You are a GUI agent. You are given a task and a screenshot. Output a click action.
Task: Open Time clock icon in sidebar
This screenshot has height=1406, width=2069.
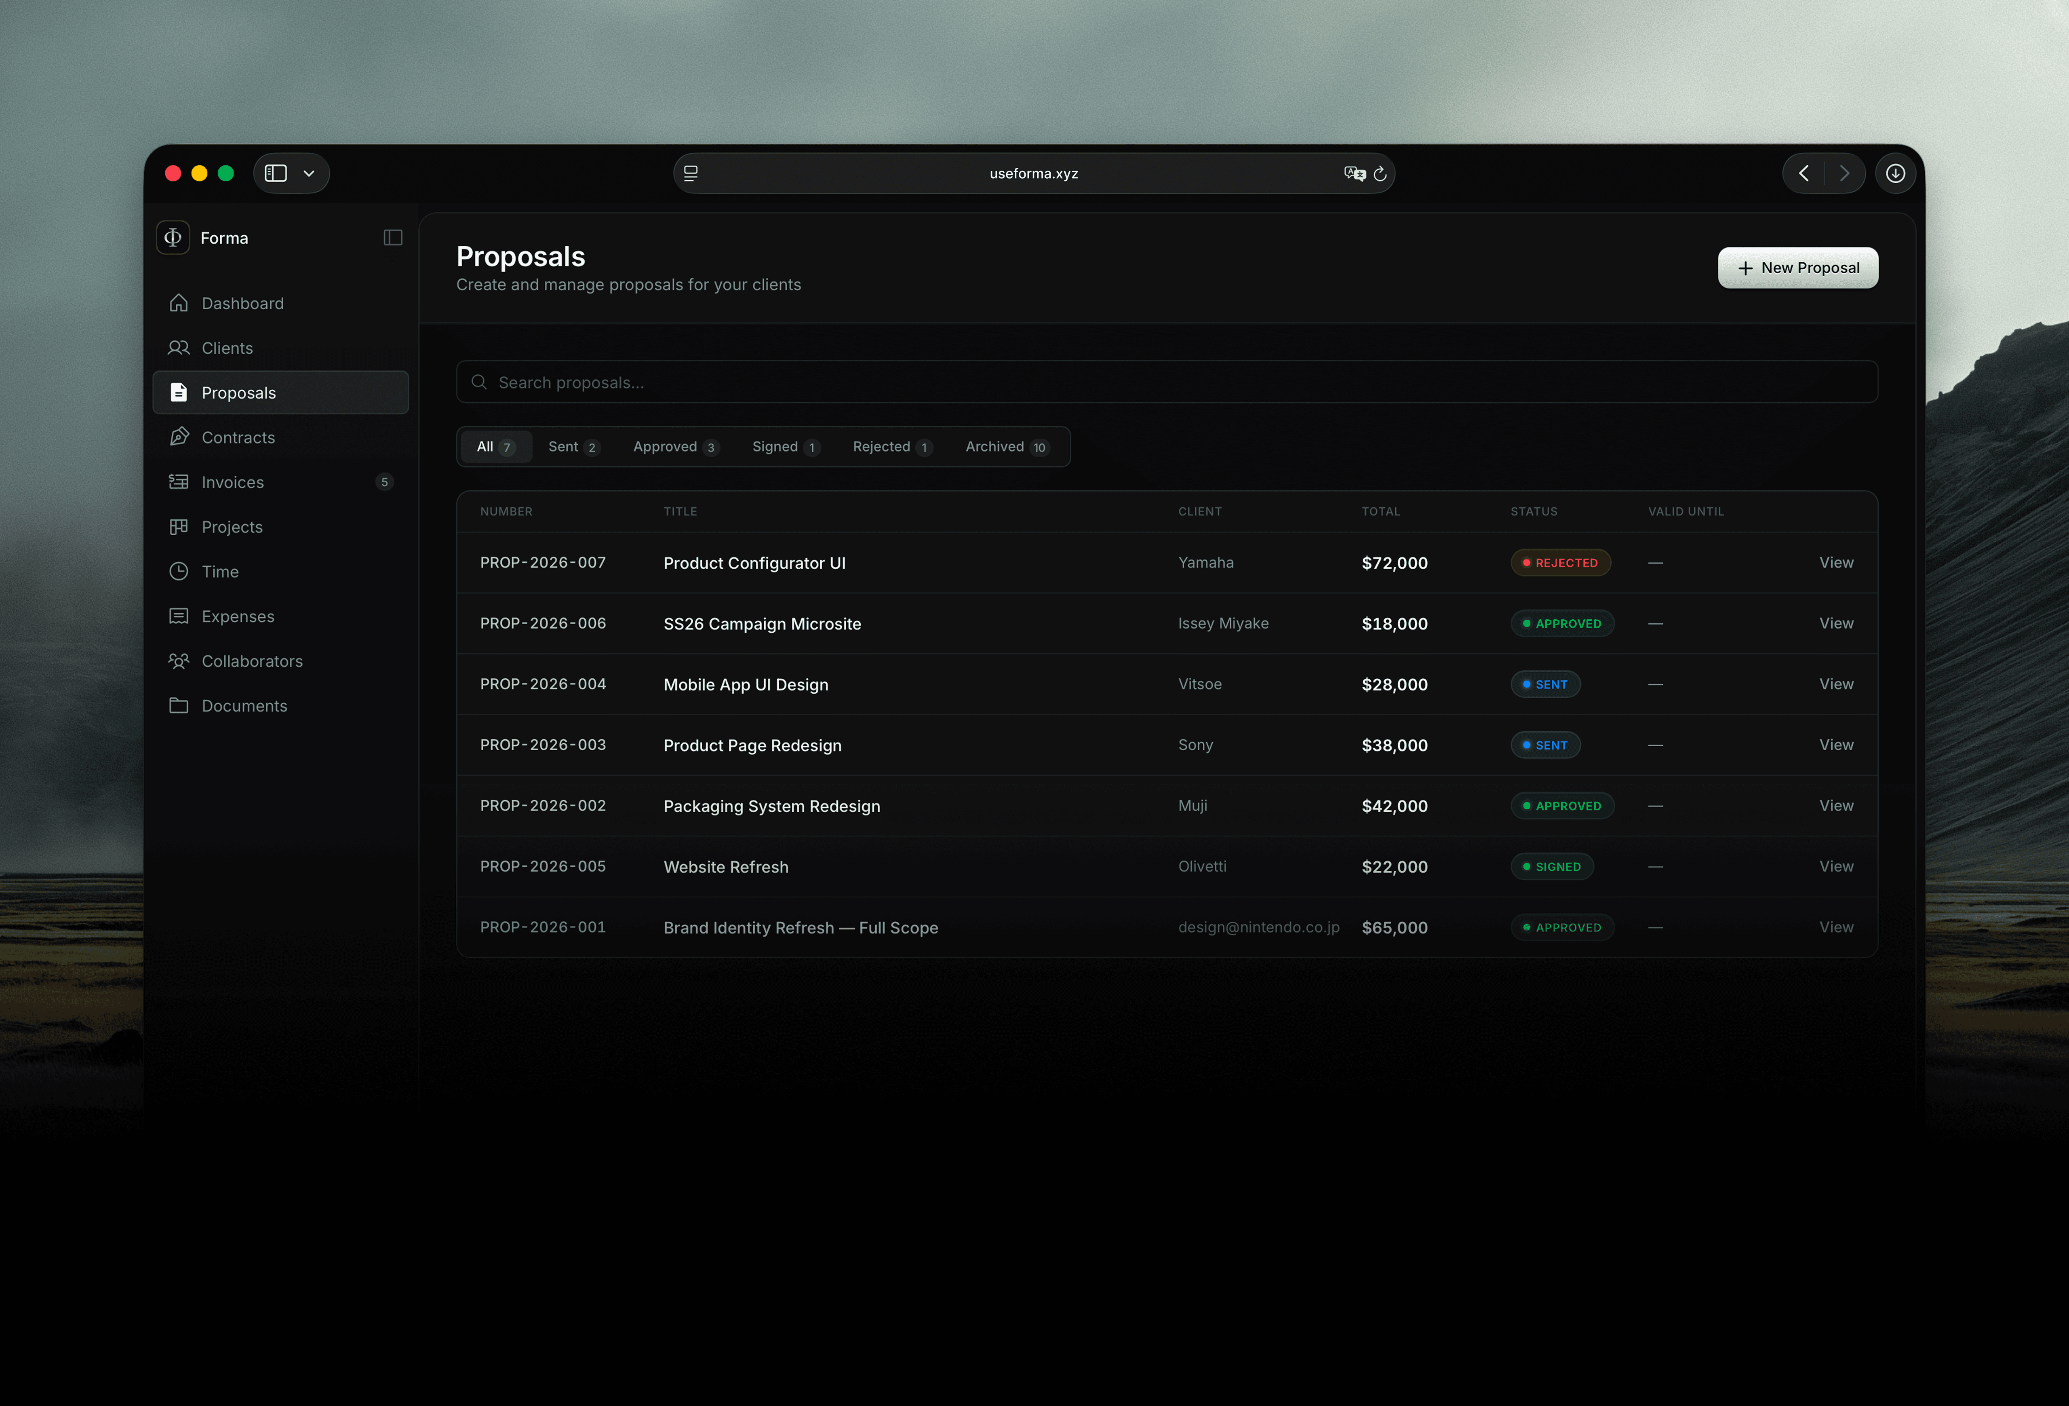point(179,572)
